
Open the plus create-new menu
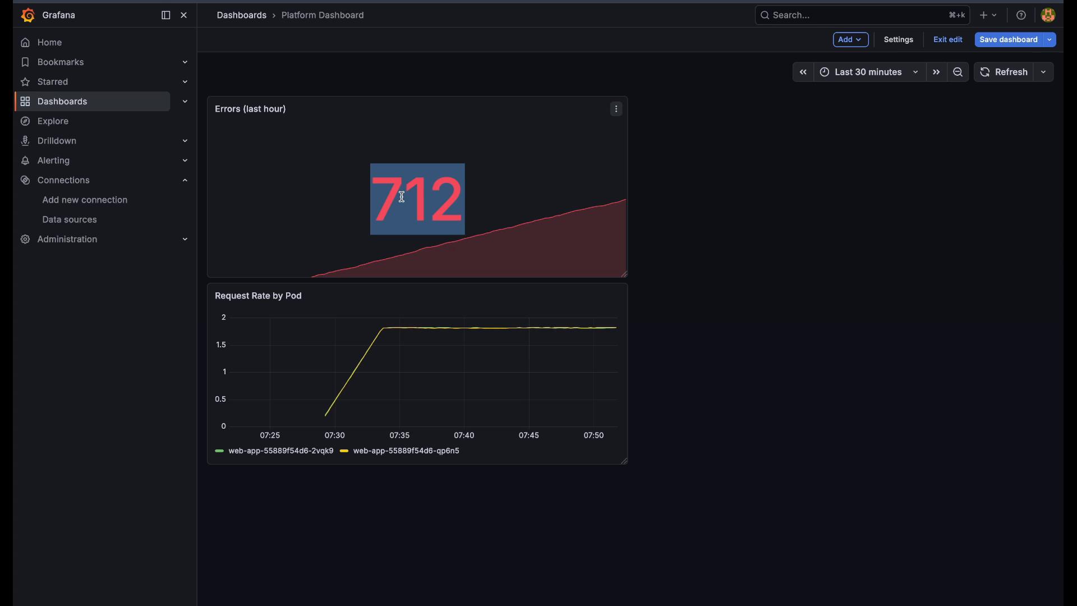tap(988, 15)
